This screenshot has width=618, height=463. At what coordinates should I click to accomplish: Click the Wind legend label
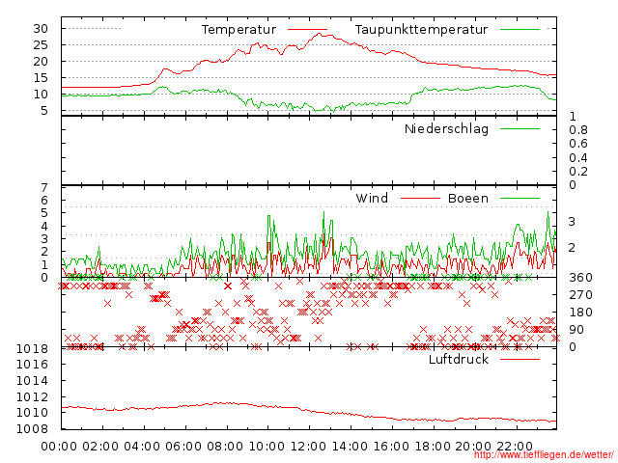(372, 198)
